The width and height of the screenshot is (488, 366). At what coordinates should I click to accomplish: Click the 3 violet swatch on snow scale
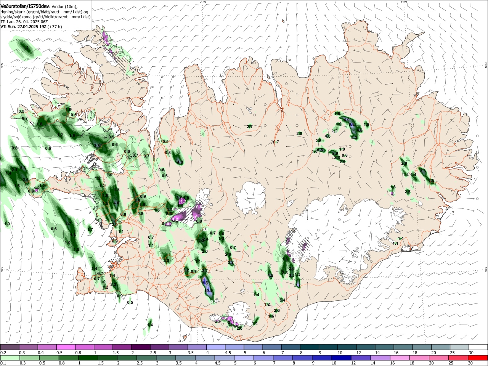pyautogui.click(x=178, y=347)
